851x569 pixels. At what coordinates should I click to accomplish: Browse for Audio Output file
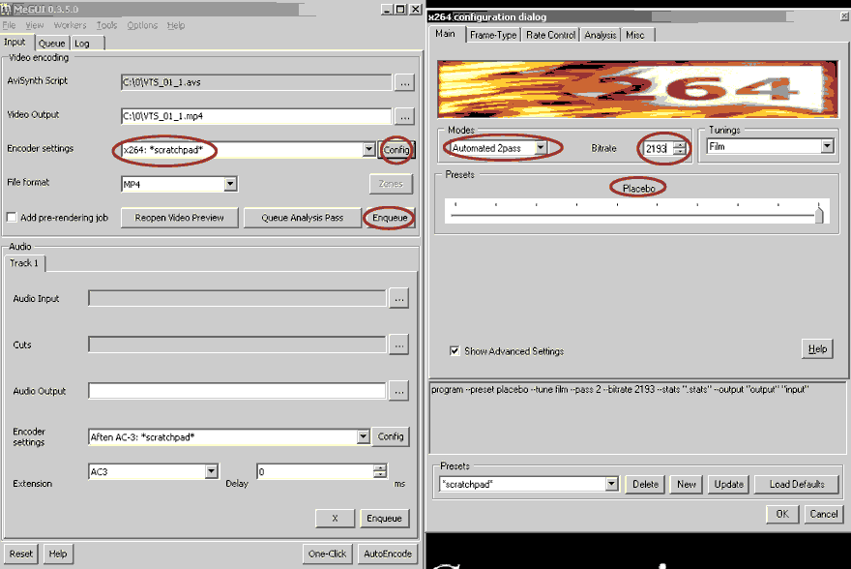[398, 391]
